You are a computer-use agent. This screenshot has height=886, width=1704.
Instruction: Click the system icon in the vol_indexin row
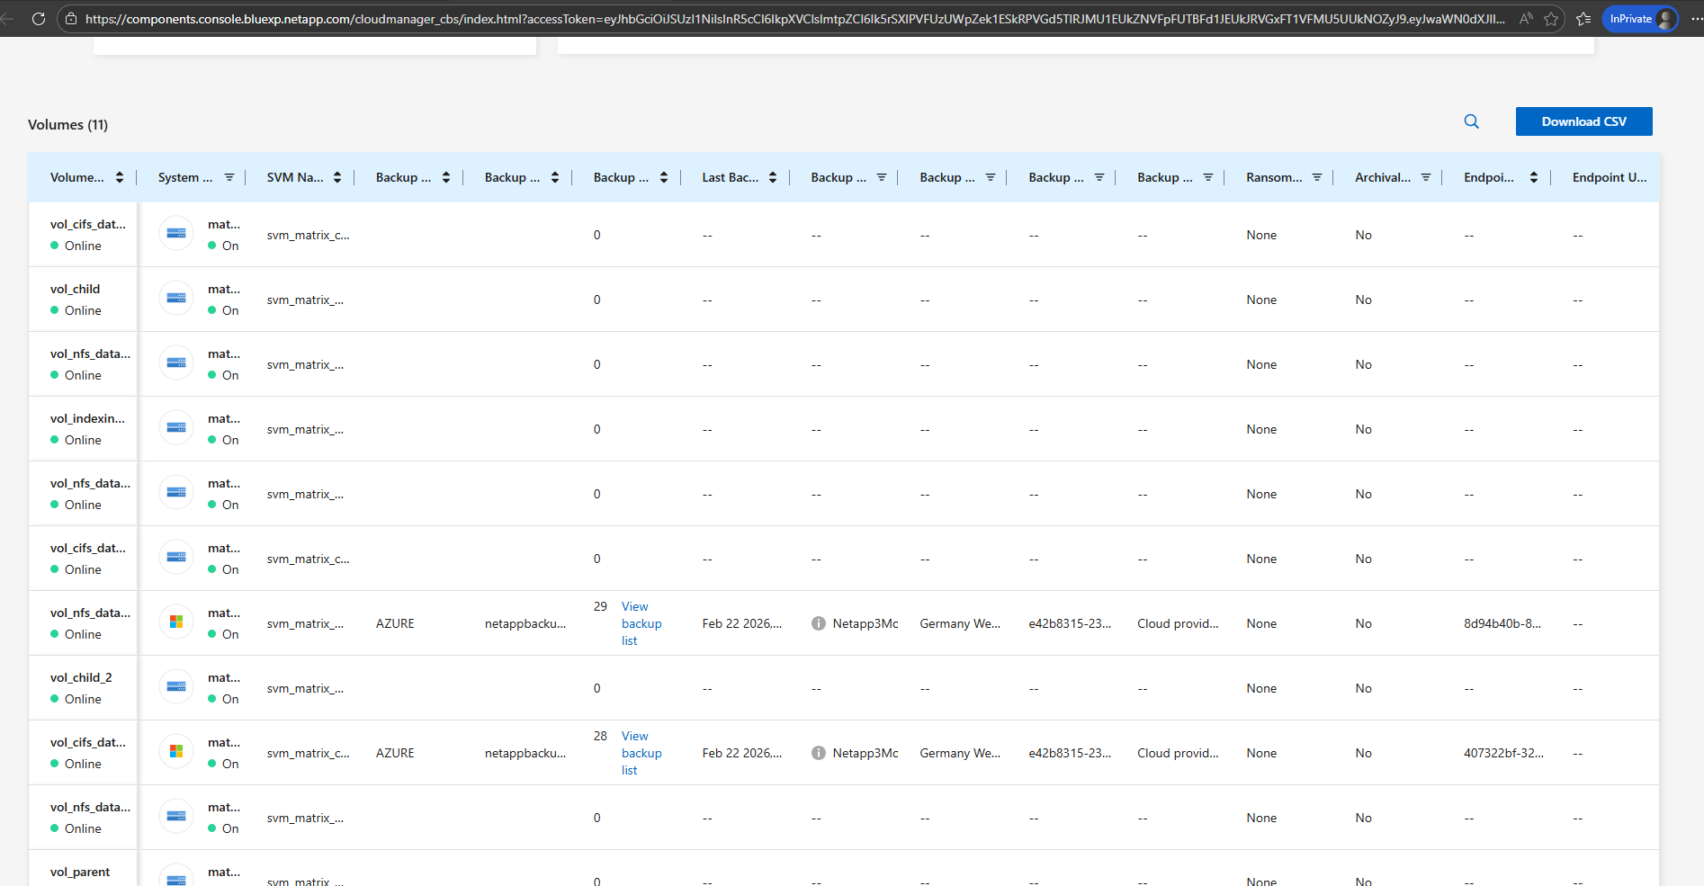pos(176,427)
